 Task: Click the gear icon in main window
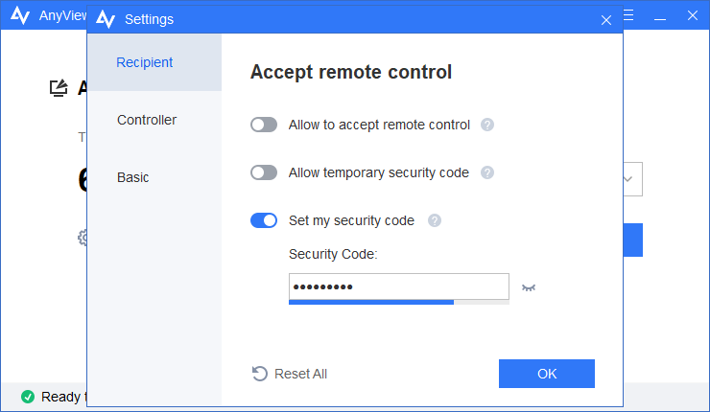(83, 237)
